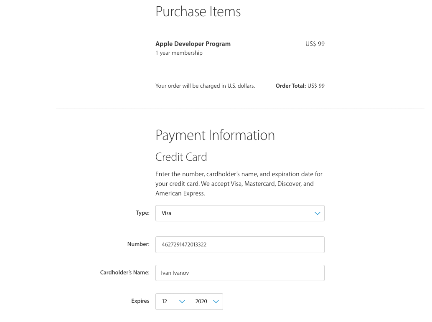Click the "1 year membership" description
The image size is (432, 322).
[179, 53]
